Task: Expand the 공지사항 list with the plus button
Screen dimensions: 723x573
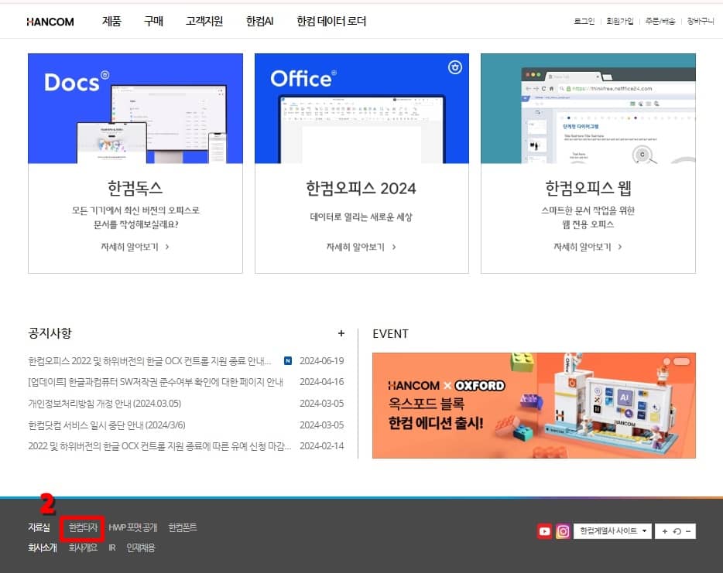Action: [x=341, y=333]
